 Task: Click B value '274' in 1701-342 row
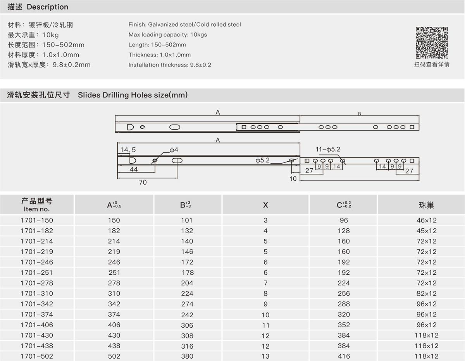tap(187, 304)
